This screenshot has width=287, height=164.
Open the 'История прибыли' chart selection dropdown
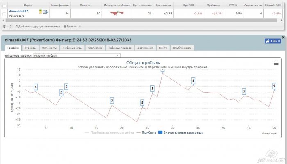[77, 55]
